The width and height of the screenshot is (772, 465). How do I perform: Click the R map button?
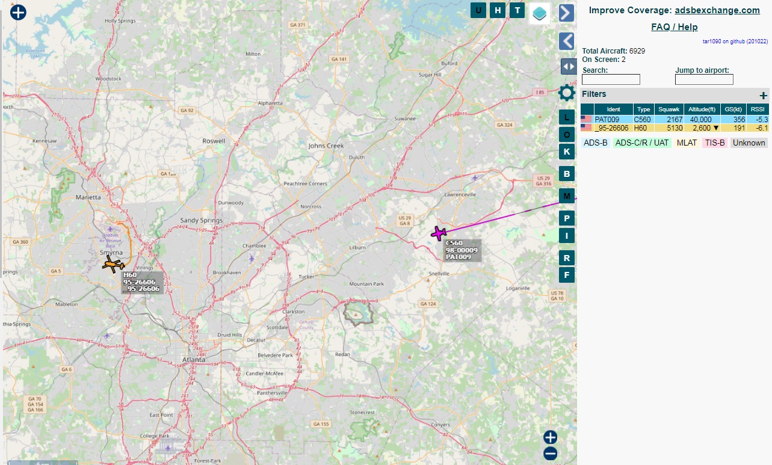pyautogui.click(x=566, y=258)
